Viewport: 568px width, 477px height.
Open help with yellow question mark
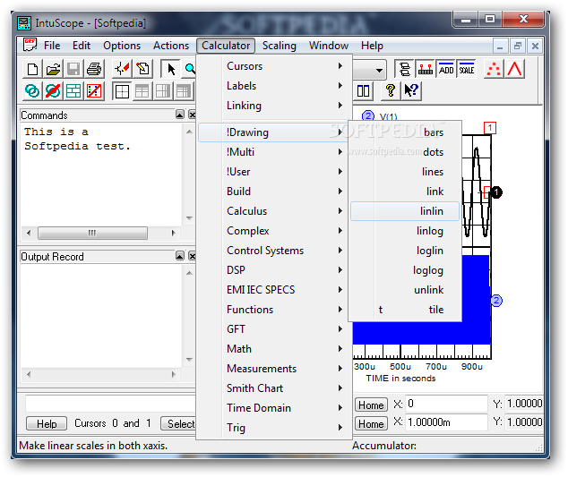coord(391,91)
